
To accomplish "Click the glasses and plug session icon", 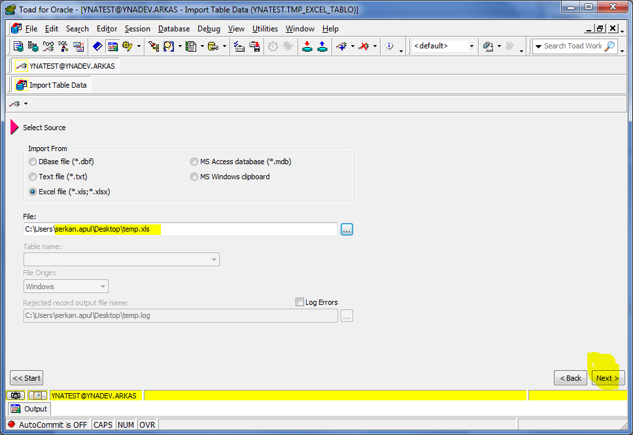I will [x=48, y=46].
